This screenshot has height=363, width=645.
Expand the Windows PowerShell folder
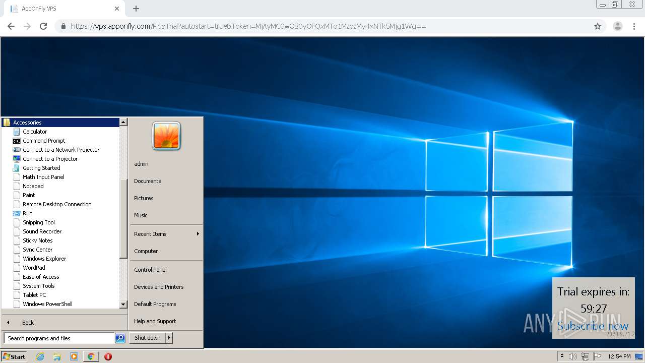(x=47, y=304)
